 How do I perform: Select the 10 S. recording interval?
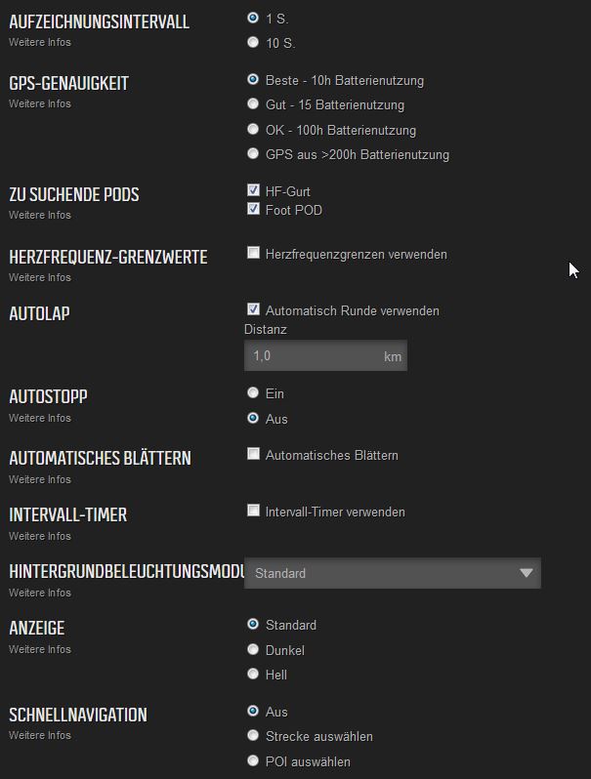(x=253, y=42)
